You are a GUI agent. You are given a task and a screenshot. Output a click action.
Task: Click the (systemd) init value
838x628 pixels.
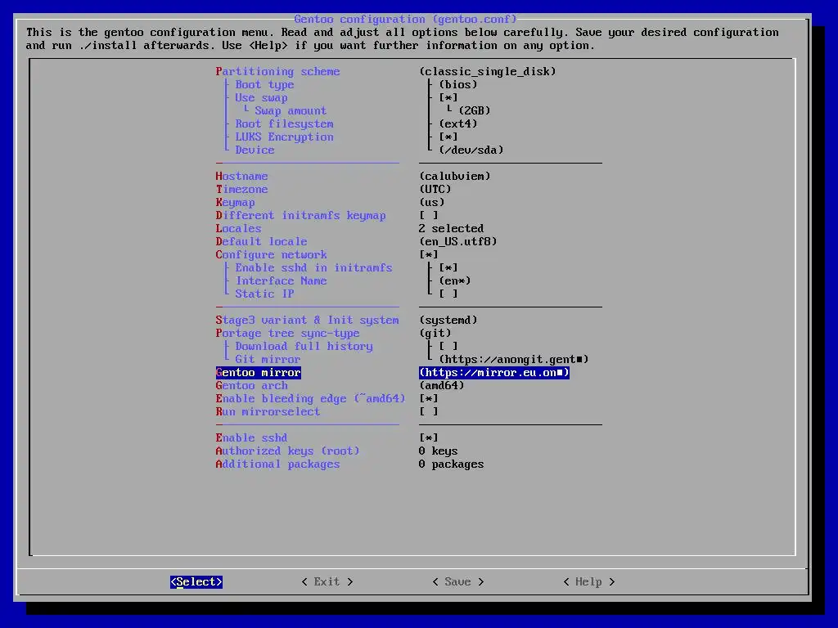(x=448, y=320)
